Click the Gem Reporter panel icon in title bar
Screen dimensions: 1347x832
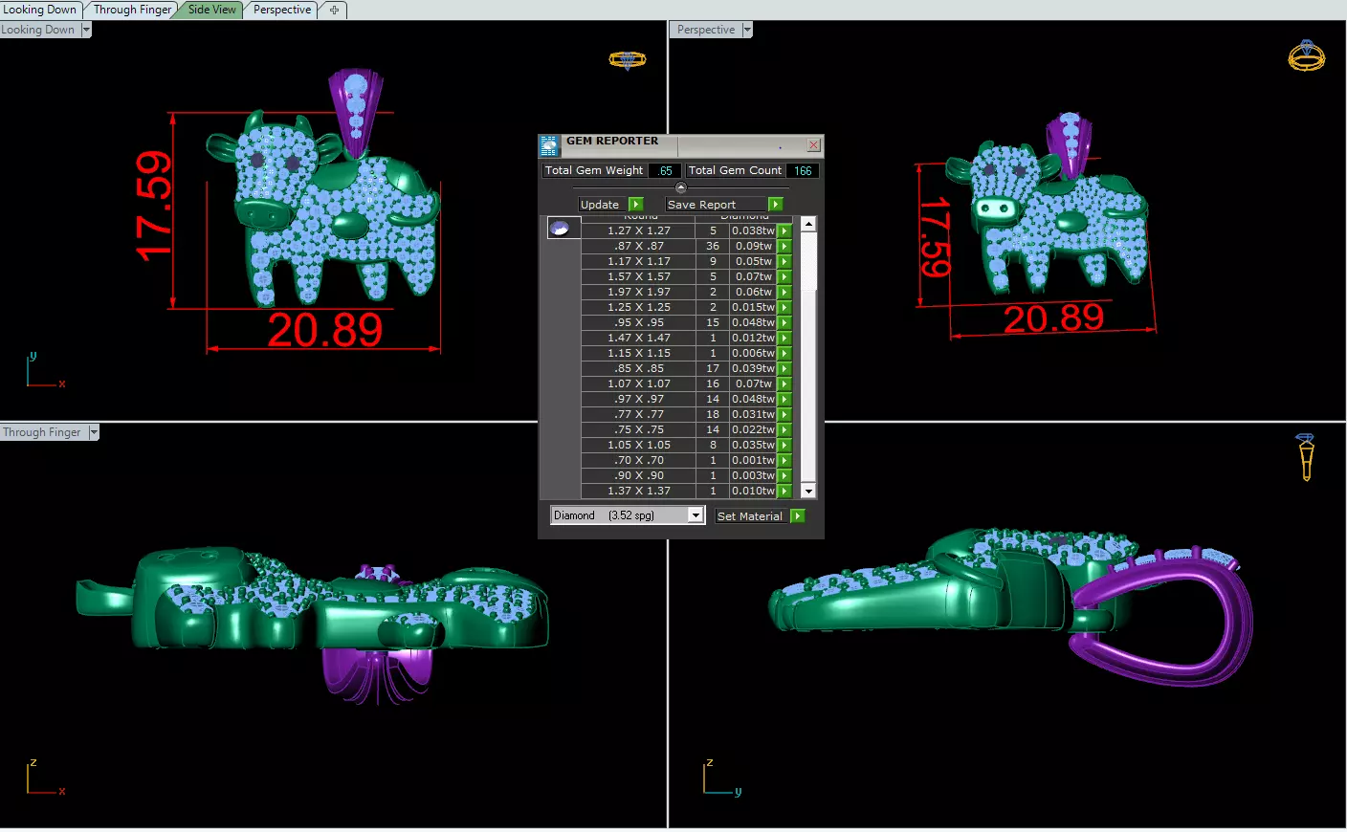pyautogui.click(x=549, y=145)
